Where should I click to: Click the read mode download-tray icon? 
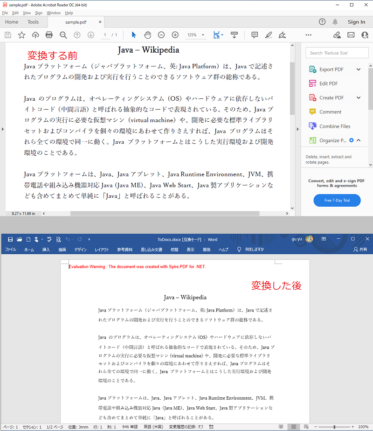click(235, 35)
